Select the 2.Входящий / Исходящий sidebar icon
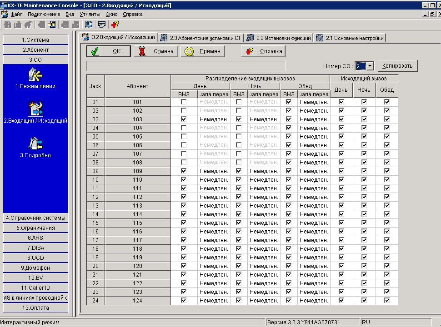Screen dimensions: 441x327 [x=35, y=109]
